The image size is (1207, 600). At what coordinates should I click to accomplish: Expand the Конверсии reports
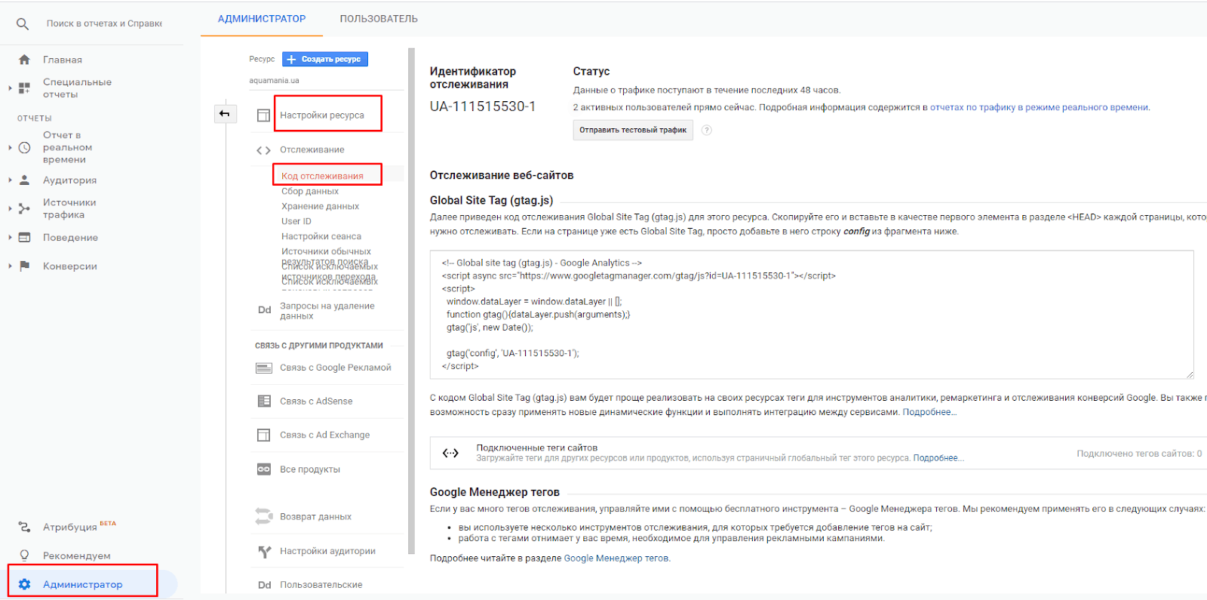pyautogui.click(x=10, y=266)
